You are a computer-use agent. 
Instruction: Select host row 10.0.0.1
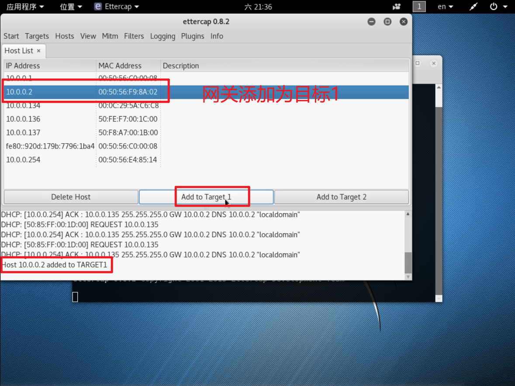tap(206, 78)
